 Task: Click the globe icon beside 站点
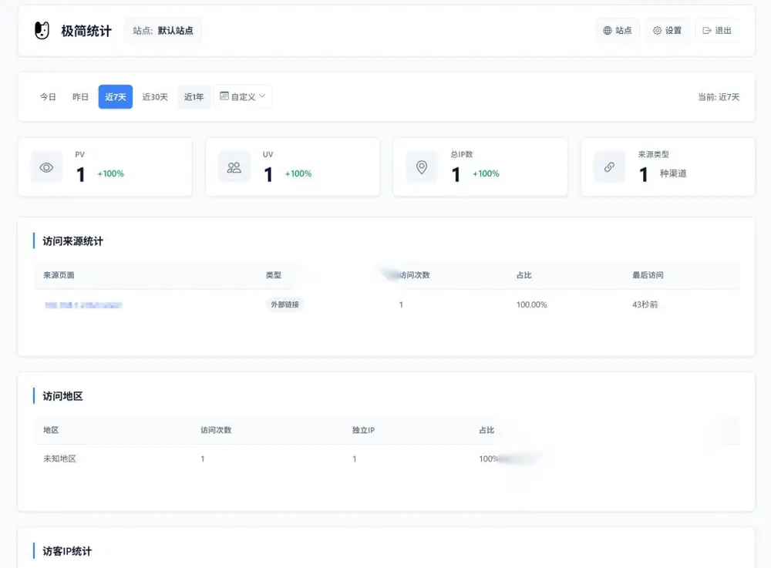[x=608, y=31]
